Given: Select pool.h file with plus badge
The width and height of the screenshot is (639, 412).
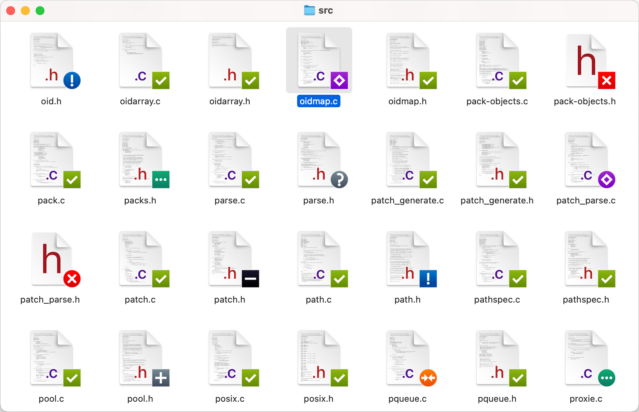Looking at the screenshot, I should pyautogui.click(x=140, y=358).
